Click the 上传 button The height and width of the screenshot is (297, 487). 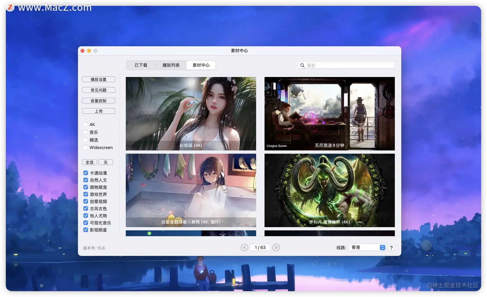pyautogui.click(x=99, y=111)
